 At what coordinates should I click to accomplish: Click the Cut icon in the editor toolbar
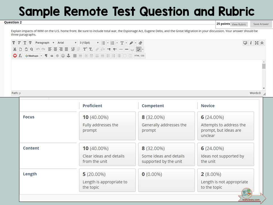click(15, 49)
